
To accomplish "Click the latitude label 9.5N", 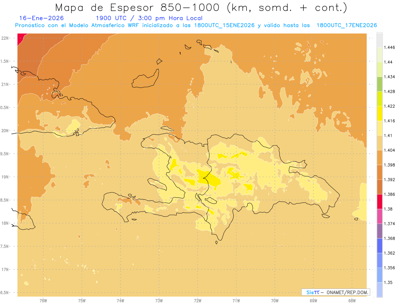I will 5,154.
